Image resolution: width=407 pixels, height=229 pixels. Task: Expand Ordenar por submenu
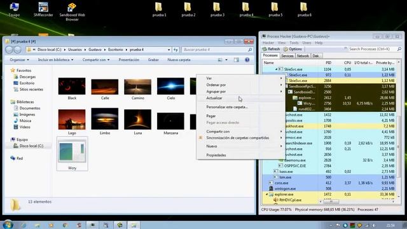coord(240,85)
